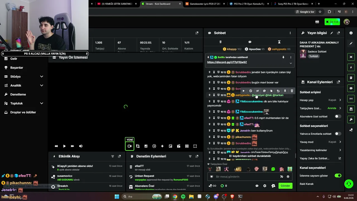This screenshot has width=357, height=201.
Task: Rewind the stream preview
Action: [56, 146]
